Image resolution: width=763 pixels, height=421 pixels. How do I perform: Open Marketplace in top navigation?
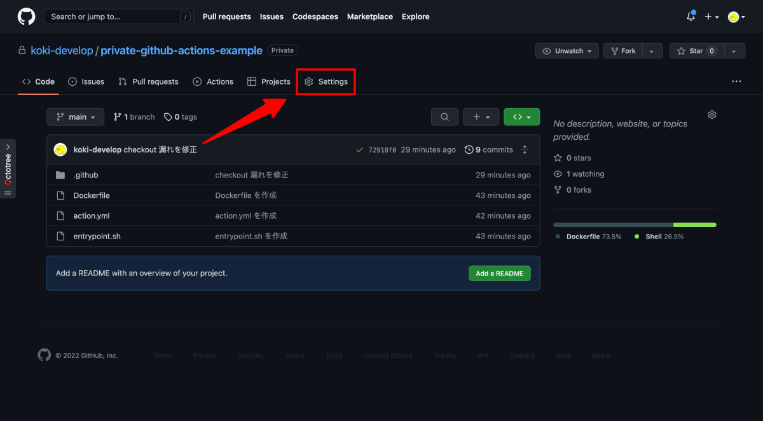pyautogui.click(x=370, y=17)
